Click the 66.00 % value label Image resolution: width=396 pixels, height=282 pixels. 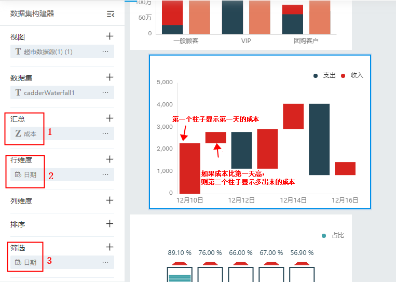pyautogui.click(x=241, y=253)
